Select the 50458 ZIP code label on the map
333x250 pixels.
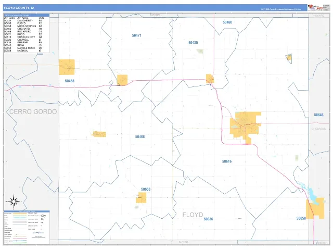69,81
